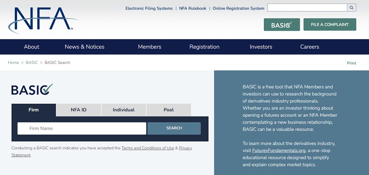Open the Investors menu
This screenshot has width=369, height=175.
(261, 47)
